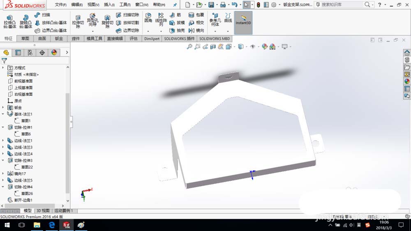The width and height of the screenshot is (411, 231).
Task: Click the Swept Cut (扫描切除) tool
Action: 127,15
